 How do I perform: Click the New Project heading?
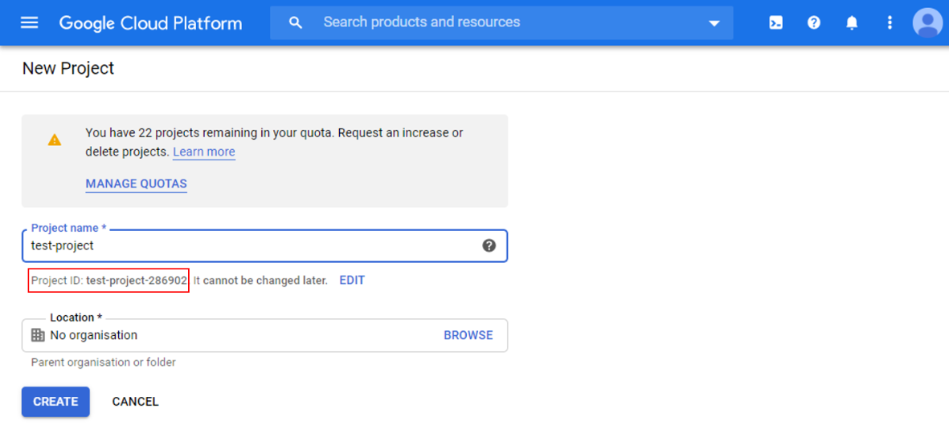tap(68, 68)
